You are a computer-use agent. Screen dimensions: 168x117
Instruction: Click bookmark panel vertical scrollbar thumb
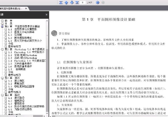click(47, 35)
